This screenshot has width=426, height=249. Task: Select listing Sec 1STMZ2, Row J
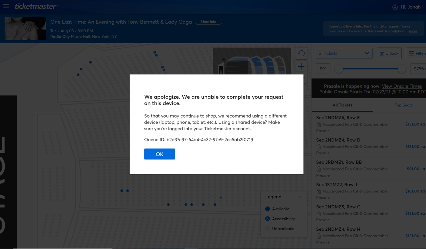(369, 191)
